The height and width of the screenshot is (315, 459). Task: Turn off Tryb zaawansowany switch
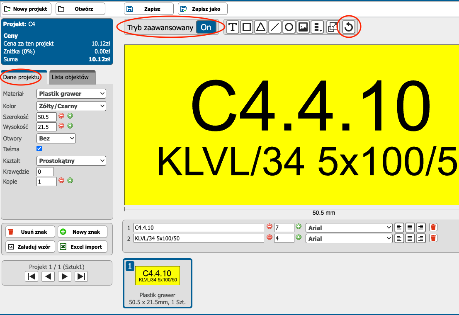[x=206, y=27]
